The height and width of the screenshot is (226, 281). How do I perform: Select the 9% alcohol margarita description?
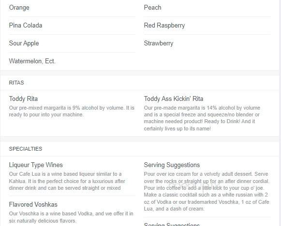pos(72,111)
